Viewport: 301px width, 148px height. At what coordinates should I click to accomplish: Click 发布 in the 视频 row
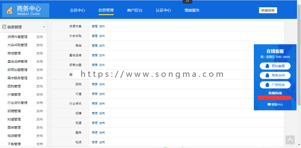(102, 142)
